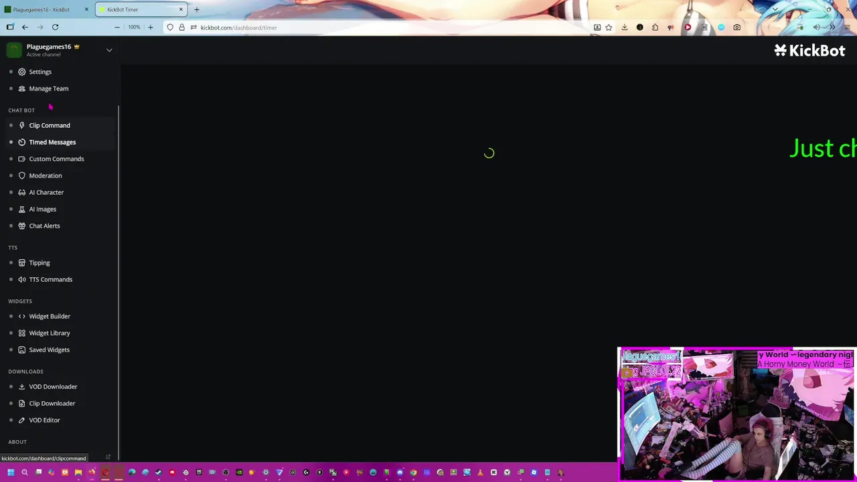Image resolution: width=857 pixels, height=482 pixels.
Task: Open Manage Team page
Action: coord(49,88)
